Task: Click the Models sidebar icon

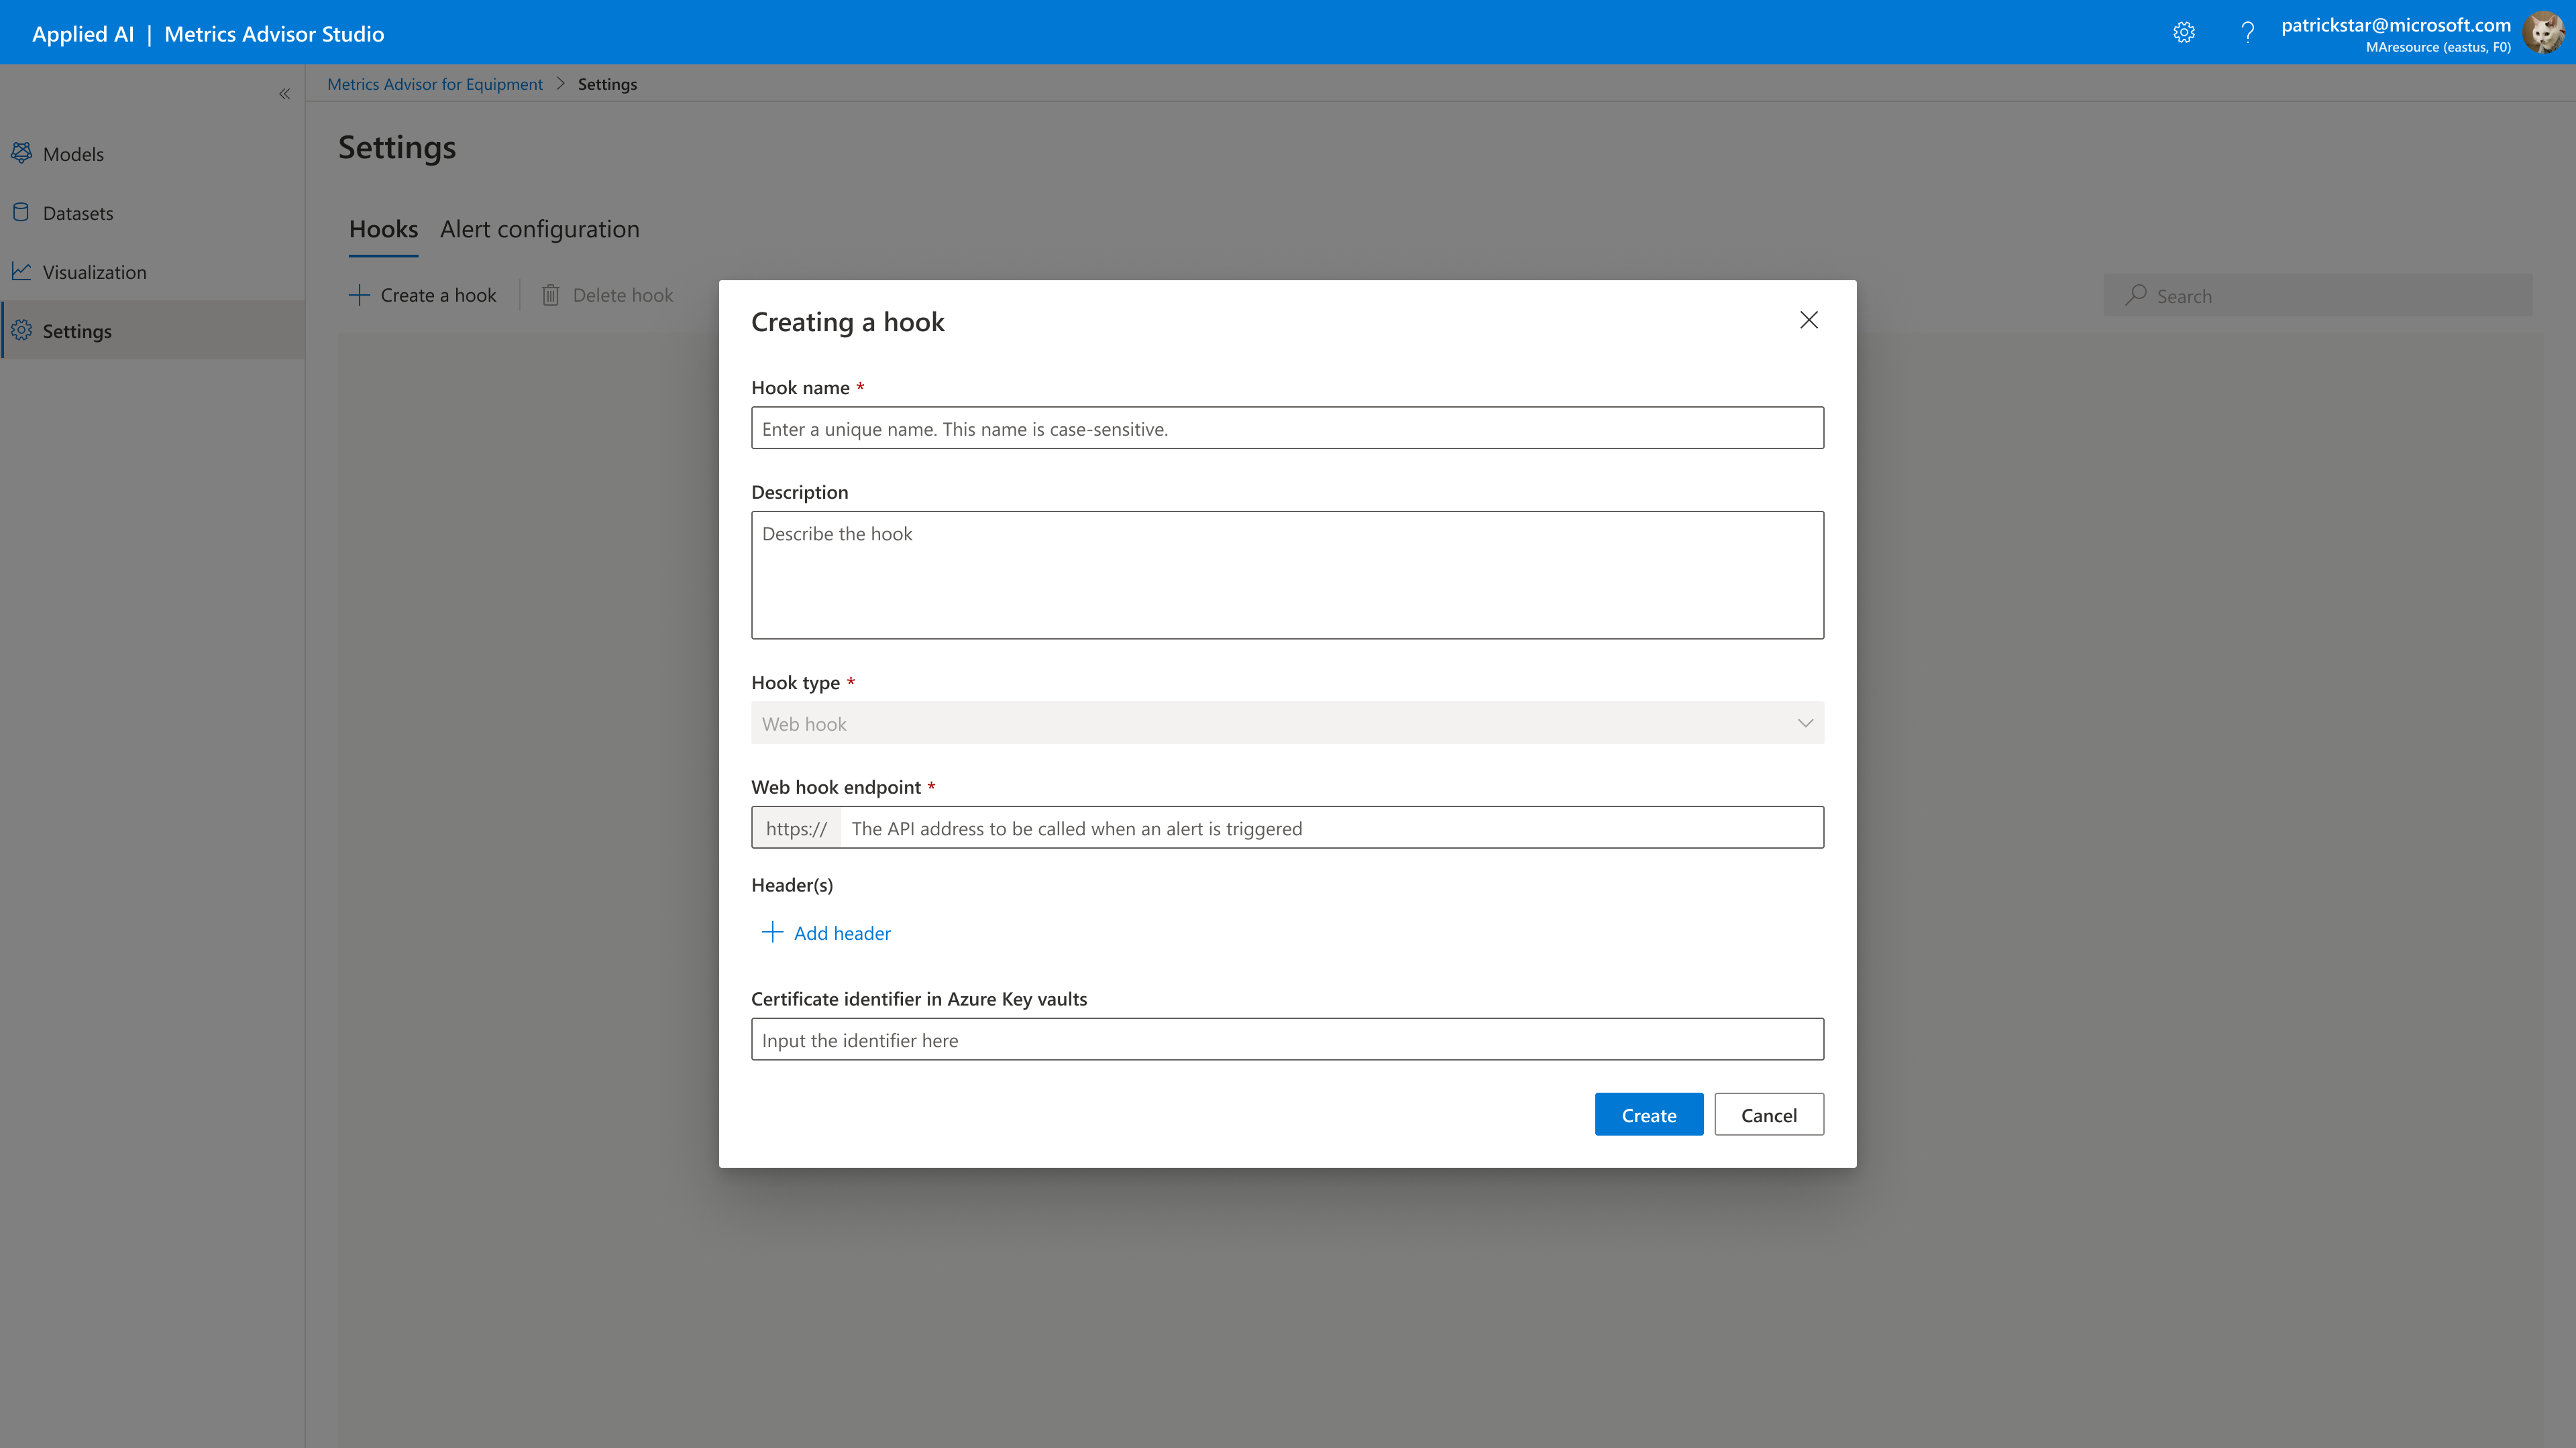Action: click(21, 153)
